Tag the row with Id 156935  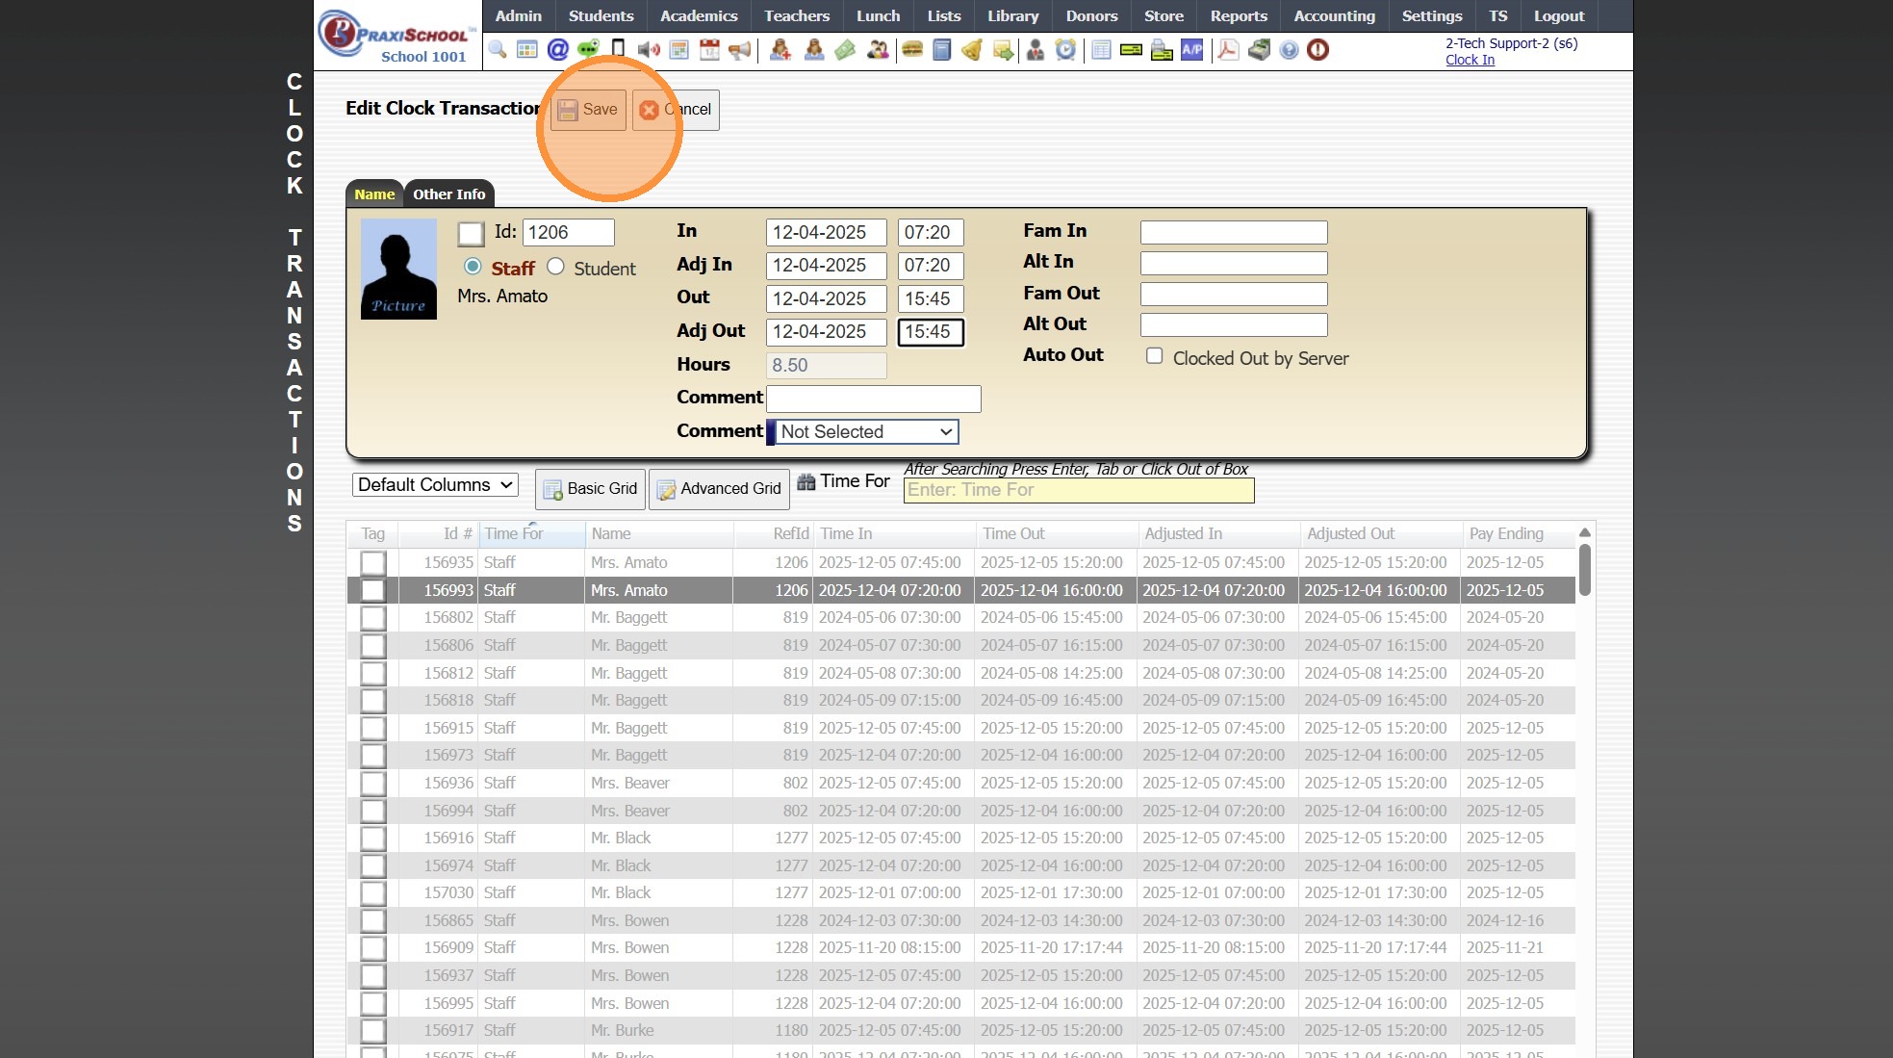(373, 563)
